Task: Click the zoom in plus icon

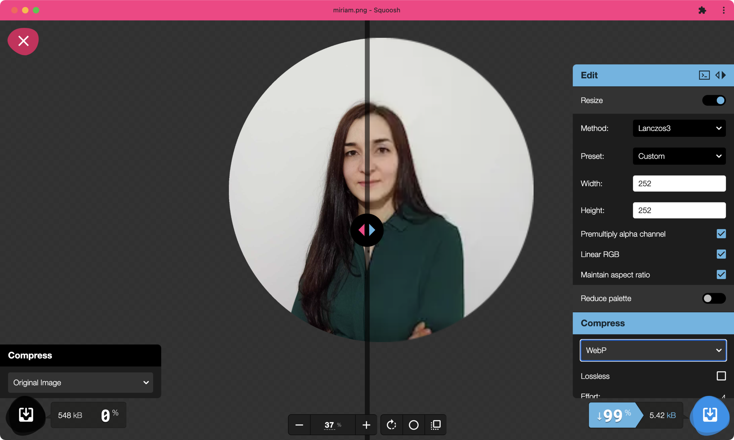Action: [366, 425]
